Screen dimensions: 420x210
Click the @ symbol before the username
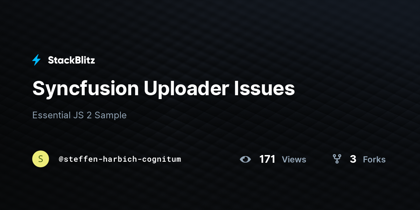[61, 159]
